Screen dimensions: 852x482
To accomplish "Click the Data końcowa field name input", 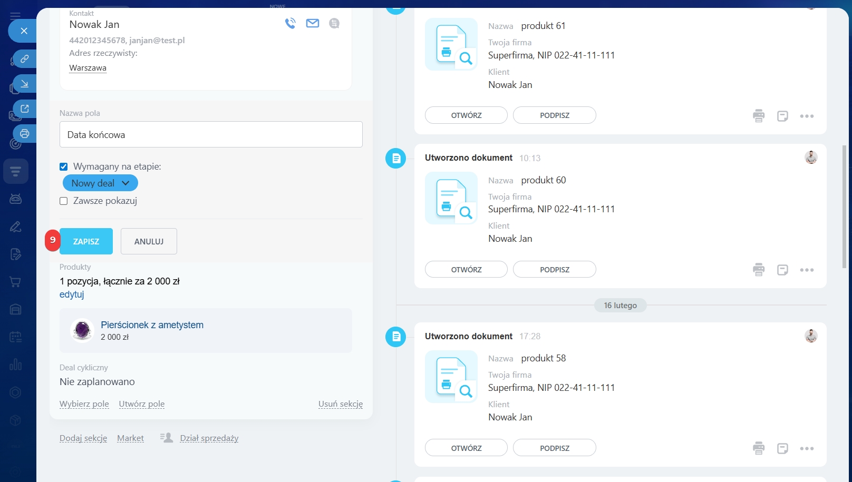I will (211, 135).
